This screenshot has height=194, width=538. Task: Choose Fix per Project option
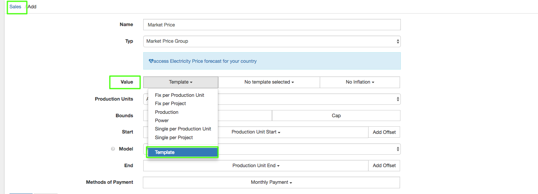pyautogui.click(x=170, y=104)
